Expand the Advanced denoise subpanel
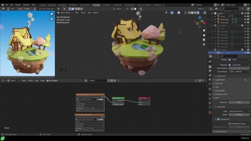This screenshot has height=141, width=251. (221, 76)
